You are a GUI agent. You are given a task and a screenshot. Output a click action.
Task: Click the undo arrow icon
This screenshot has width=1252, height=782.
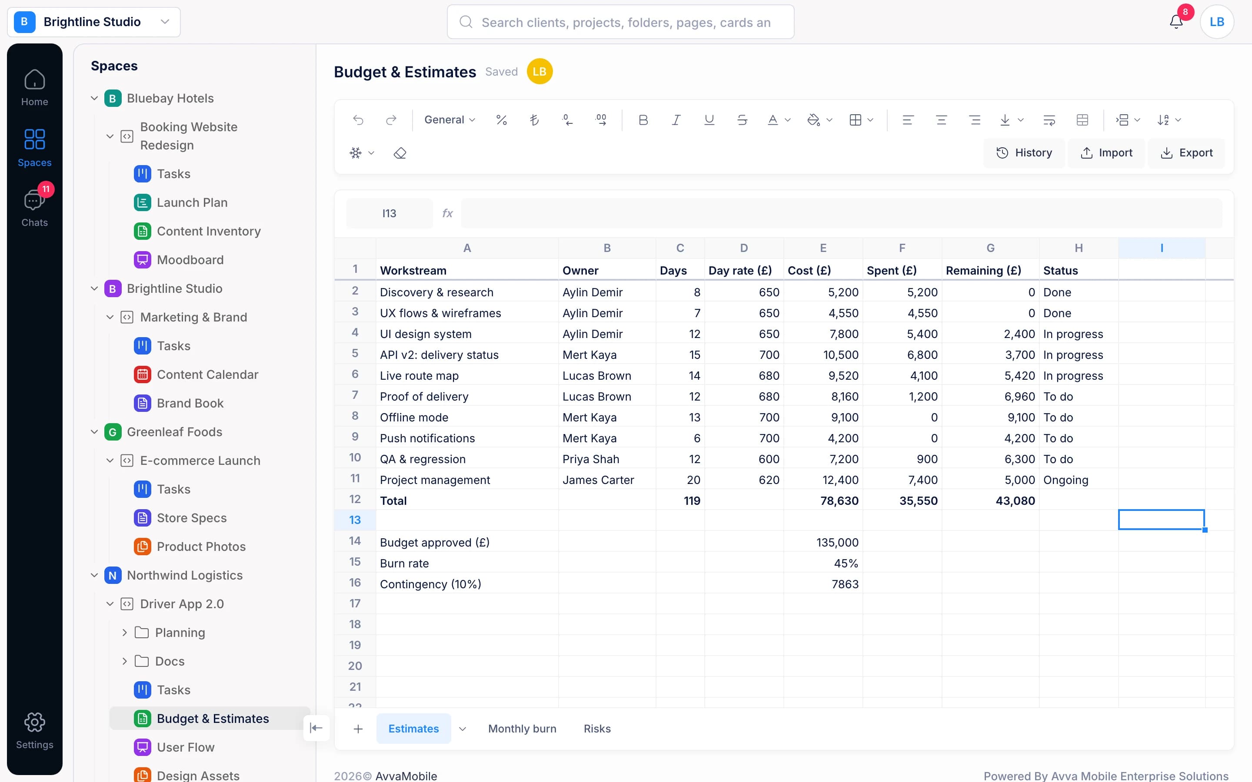tap(358, 120)
